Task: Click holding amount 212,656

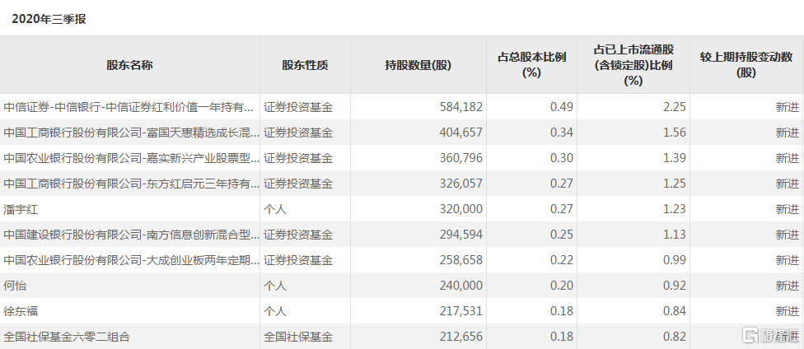Action: coord(461,337)
